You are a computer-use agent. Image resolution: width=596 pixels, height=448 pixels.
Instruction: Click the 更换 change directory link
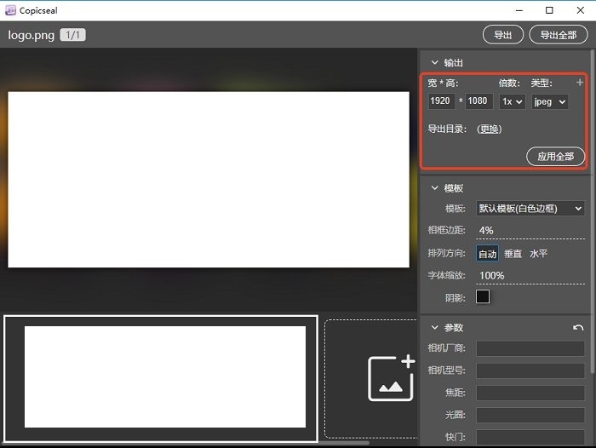point(490,129)
